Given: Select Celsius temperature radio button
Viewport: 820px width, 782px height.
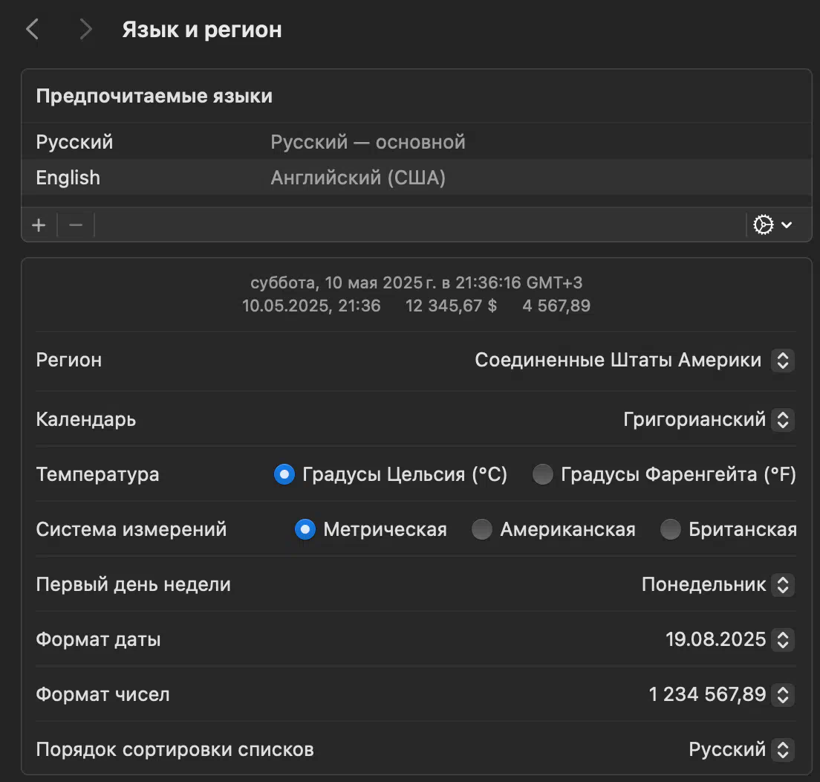Looking at the screenshot, I should (x=284, y=474).
